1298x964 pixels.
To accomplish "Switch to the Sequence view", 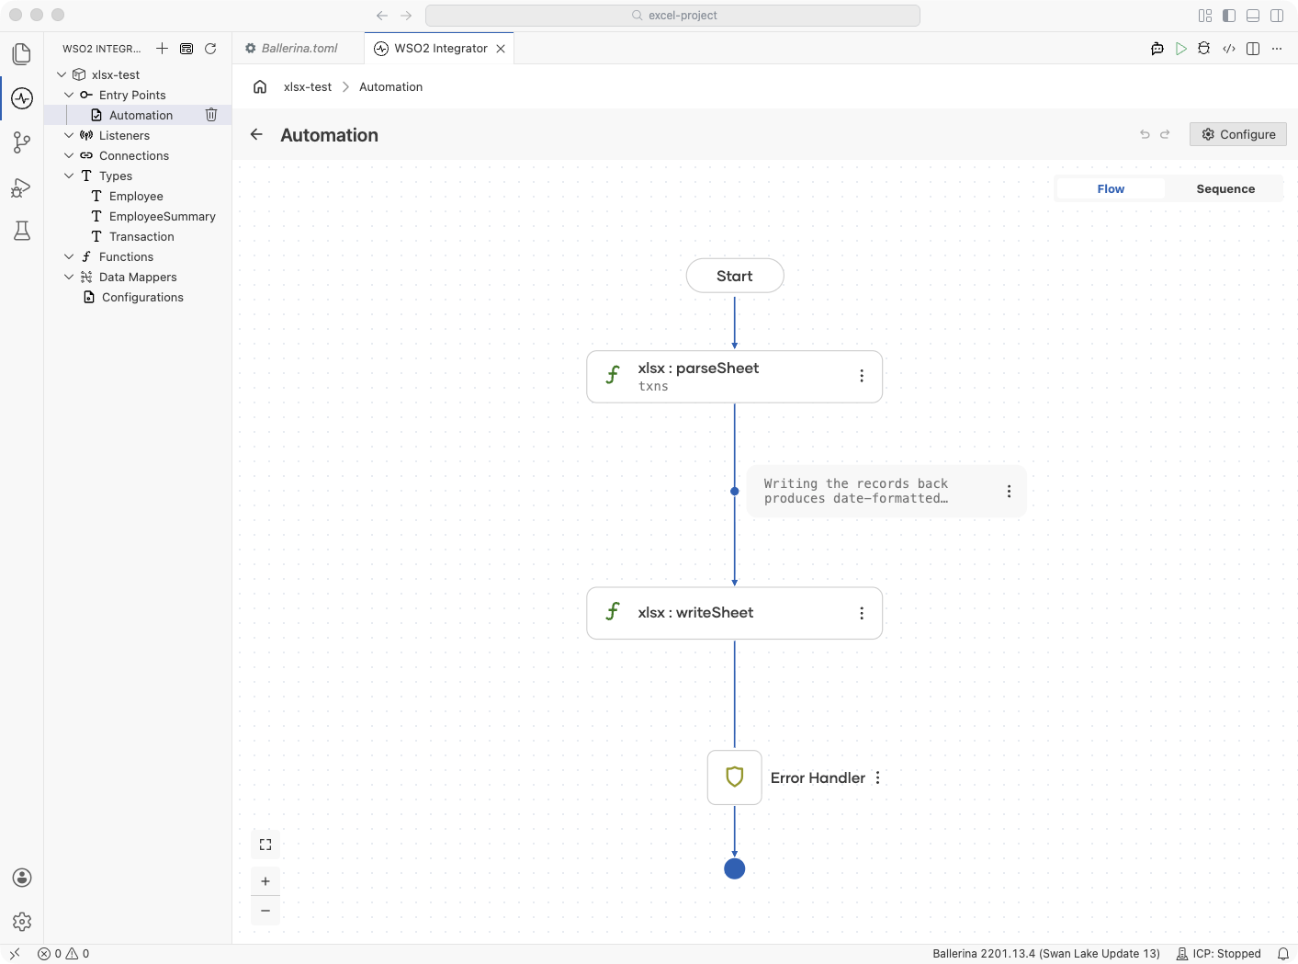I will click(x=1225, y=189).
